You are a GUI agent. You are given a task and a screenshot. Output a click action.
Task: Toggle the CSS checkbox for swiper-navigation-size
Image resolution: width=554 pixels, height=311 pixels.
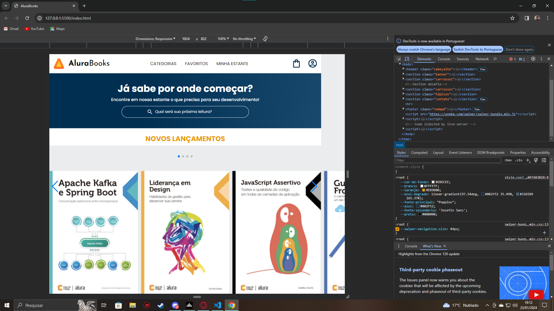pyautogui.click(x=397, y=229)
